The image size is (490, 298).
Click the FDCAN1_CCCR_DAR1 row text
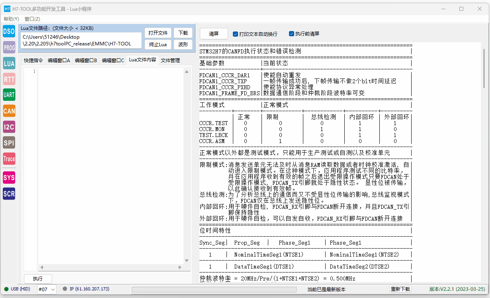tap(225, 75)
